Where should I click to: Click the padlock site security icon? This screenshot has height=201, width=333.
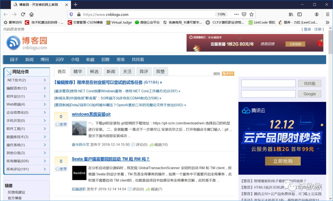[79, 14]
